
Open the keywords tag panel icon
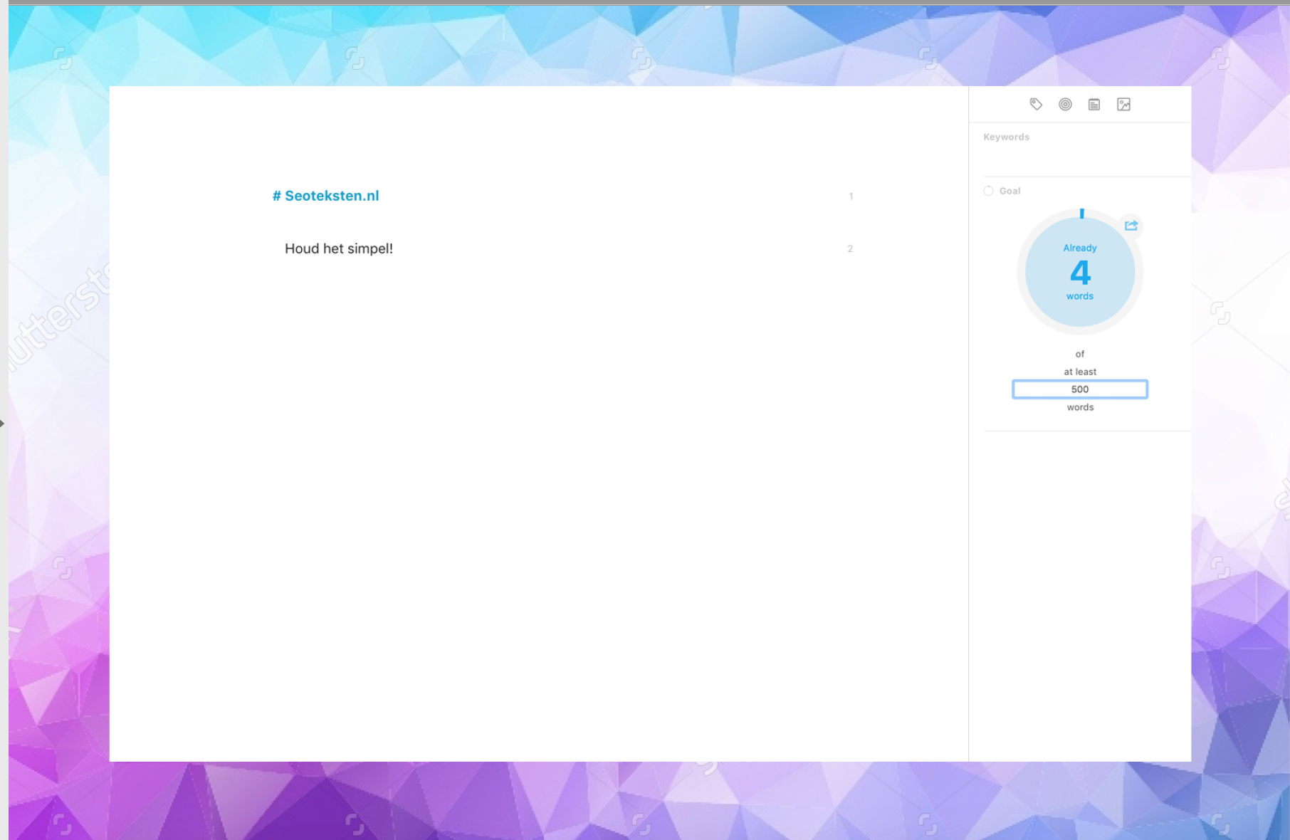click(x=1036, y=105)
